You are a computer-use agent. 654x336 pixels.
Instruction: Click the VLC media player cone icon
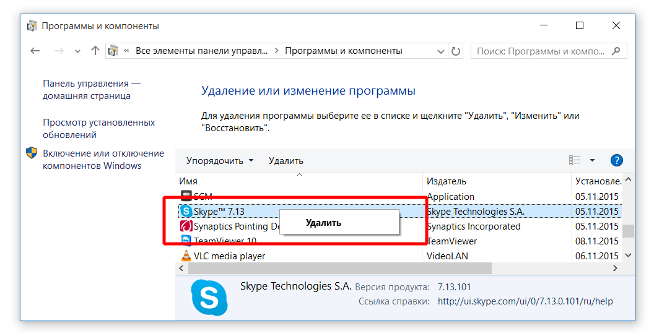coord(186,256)
